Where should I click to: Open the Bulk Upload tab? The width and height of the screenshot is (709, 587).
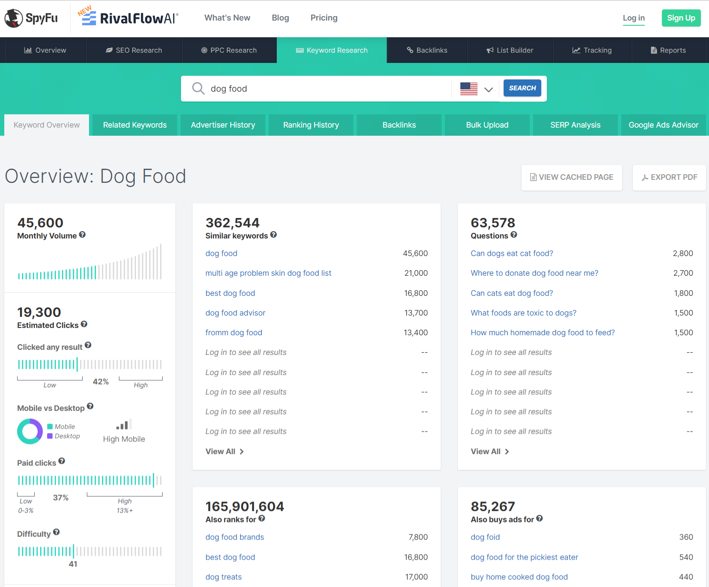[x=487, y=125]
